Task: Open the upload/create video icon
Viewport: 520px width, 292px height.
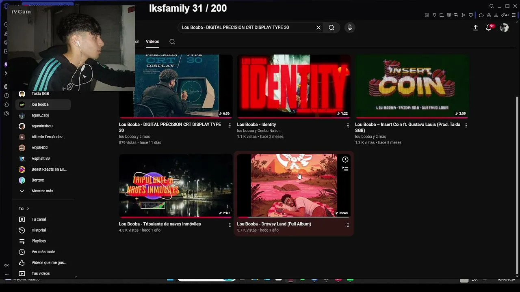Action: pyautogui.click(x=475, y=28)
